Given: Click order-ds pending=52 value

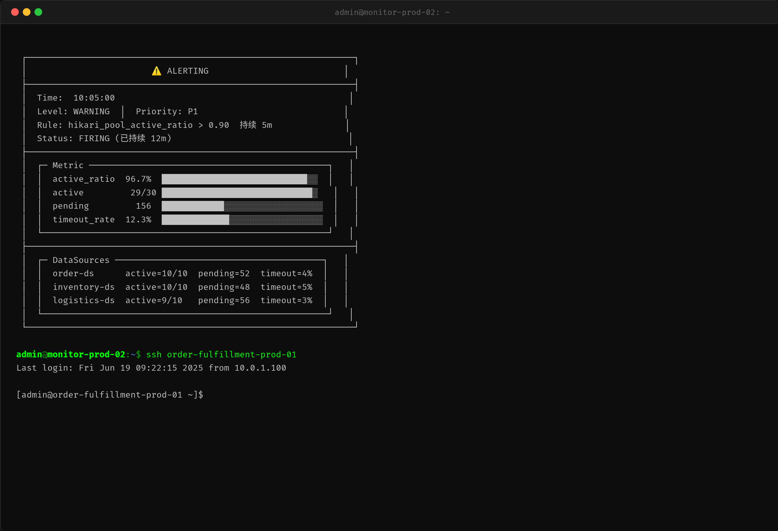Looking at the screenshot, I should point(224,273).
